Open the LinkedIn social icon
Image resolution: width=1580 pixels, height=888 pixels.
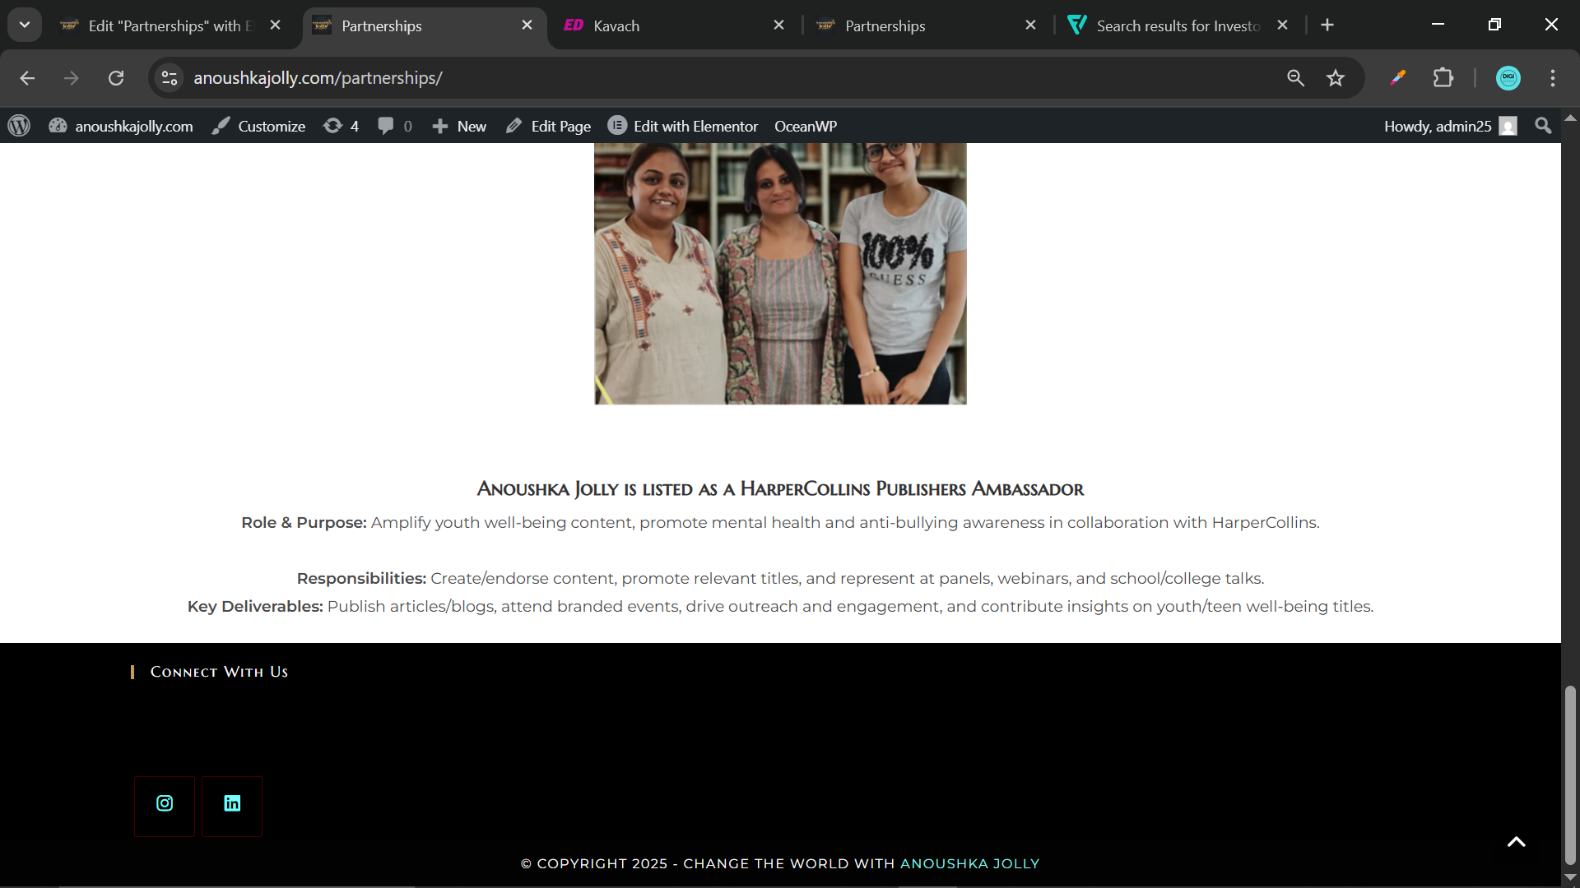(x=232, y=804)
